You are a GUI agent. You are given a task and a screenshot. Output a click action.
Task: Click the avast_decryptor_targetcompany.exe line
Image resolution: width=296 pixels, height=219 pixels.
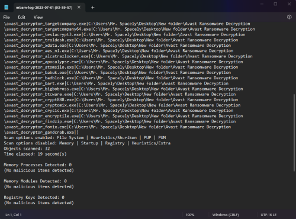(127, 24)
